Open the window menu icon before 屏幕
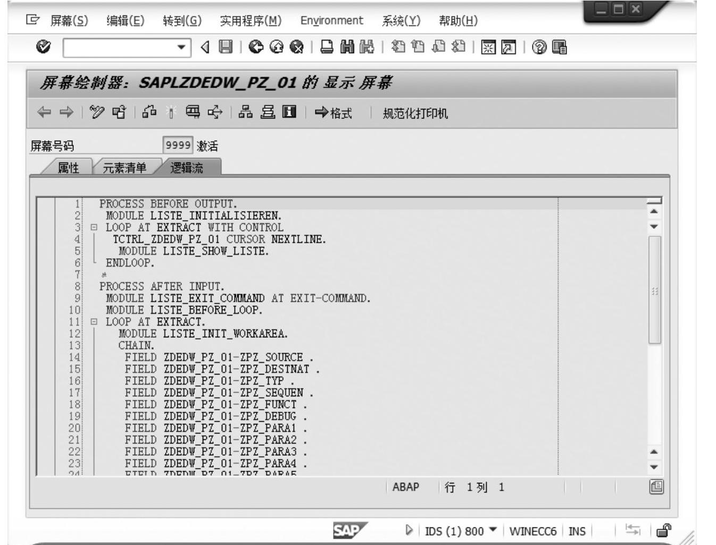716x545 pixels. coord(32,20)
